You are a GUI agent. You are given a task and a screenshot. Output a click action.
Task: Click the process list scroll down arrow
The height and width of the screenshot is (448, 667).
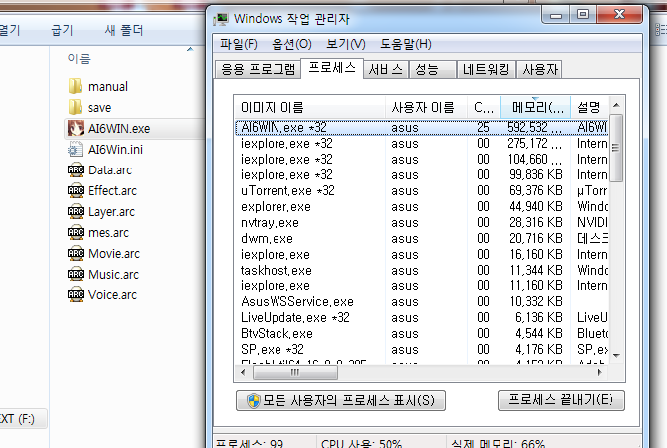616,354
